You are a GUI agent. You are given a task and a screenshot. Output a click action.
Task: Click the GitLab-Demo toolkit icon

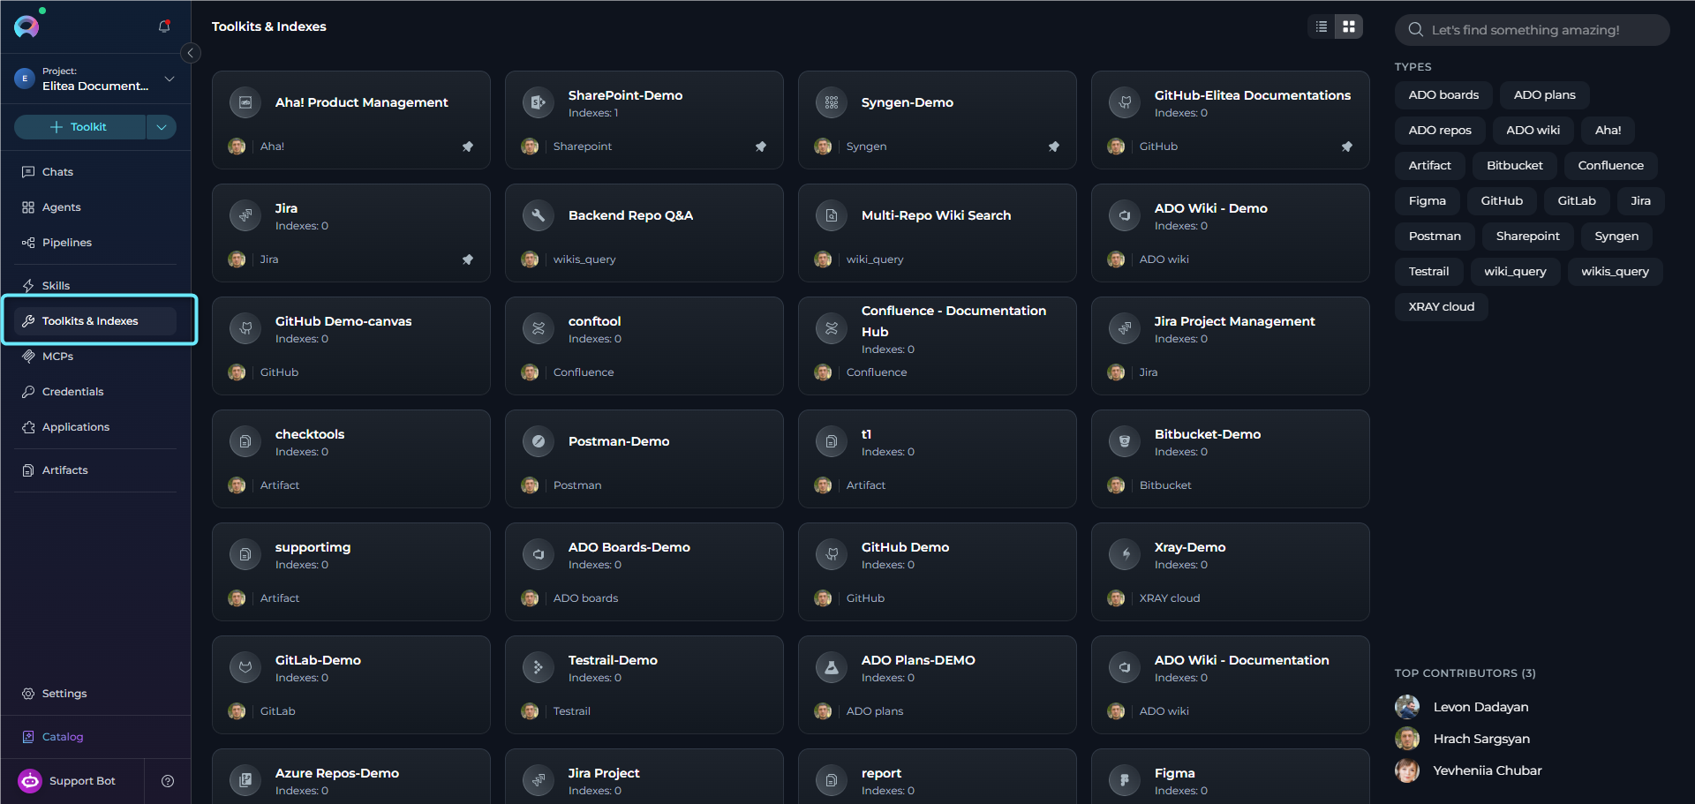pos(245,667)
